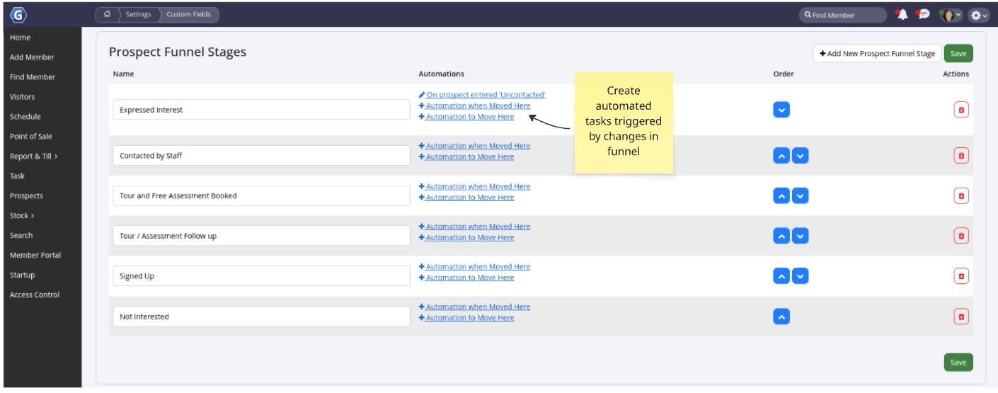The width and height of the screenshot is (998, 393).
Task: Open Prospects from the sidebar
Action: click(x=26, y=196)
